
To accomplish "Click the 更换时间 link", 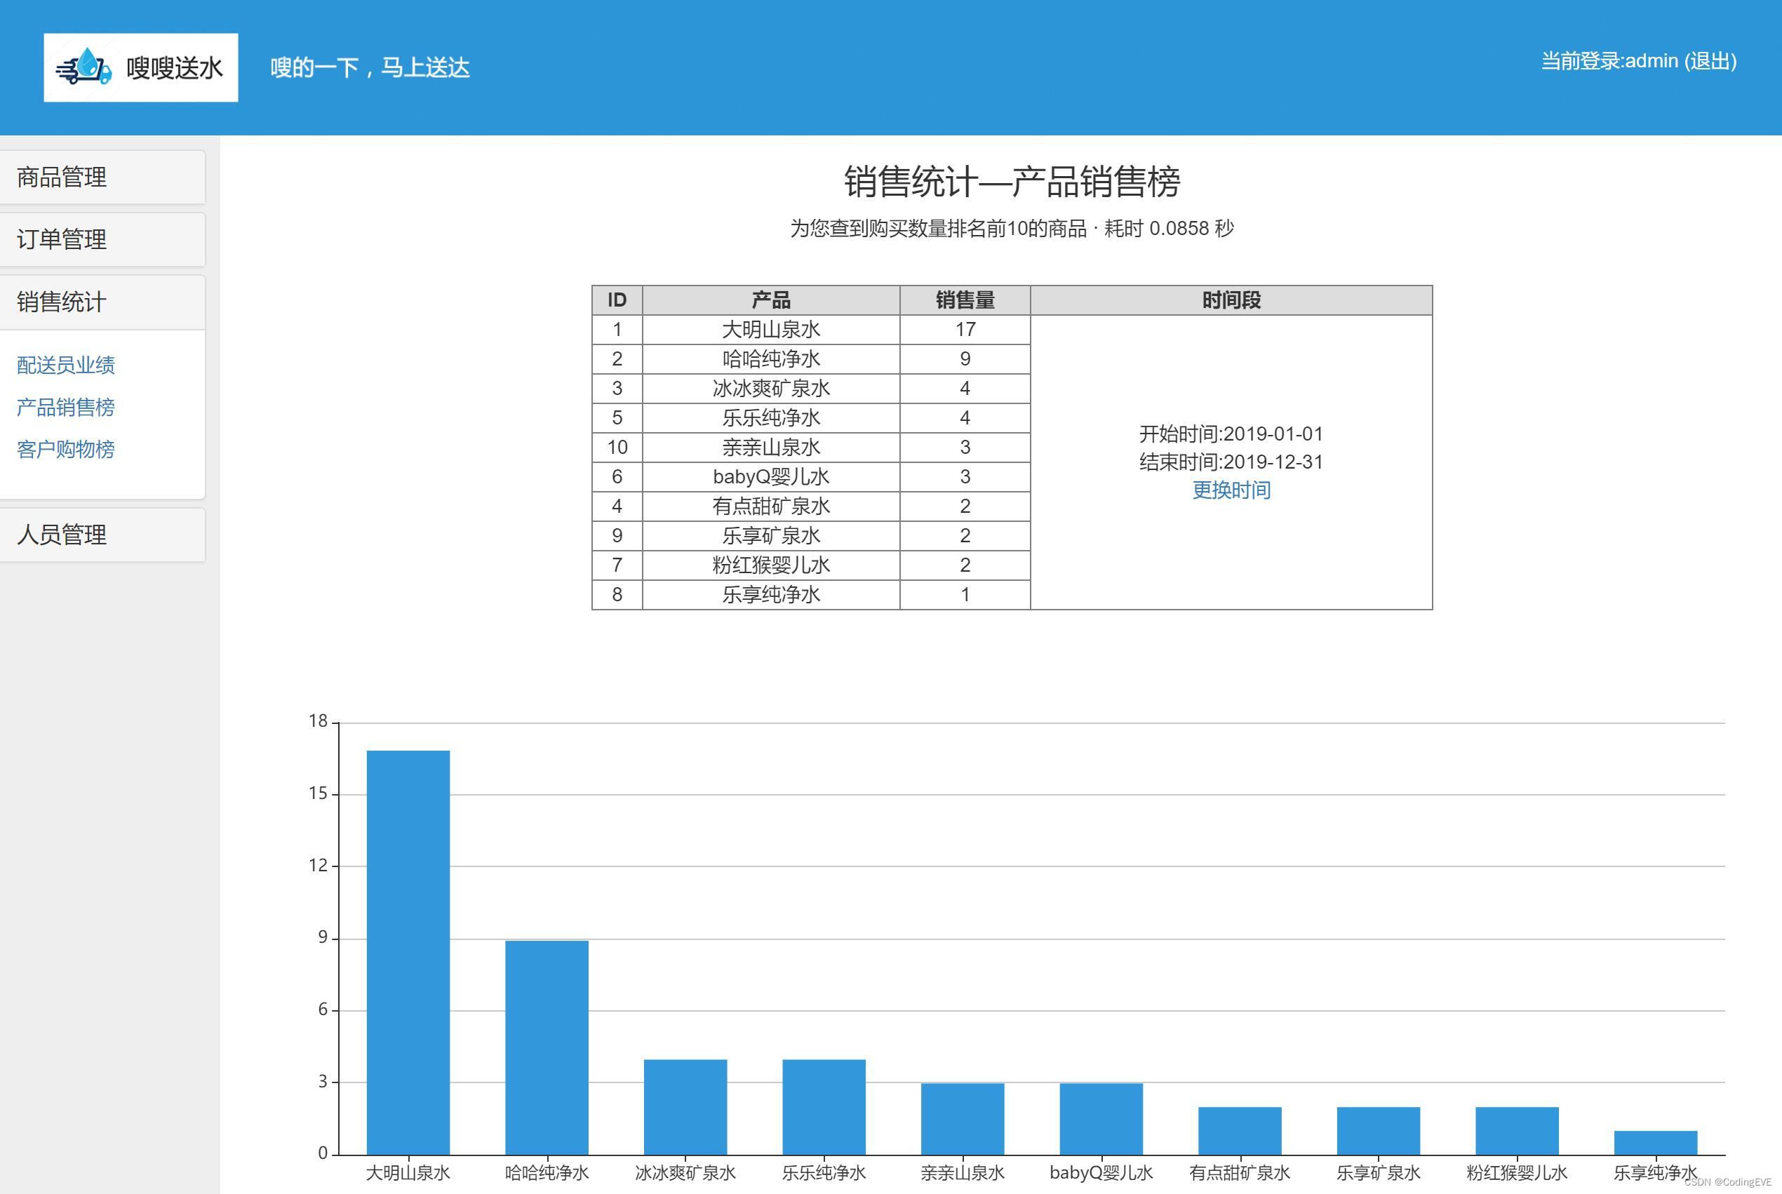I will pyautogui.click(x=1231, y=490).
